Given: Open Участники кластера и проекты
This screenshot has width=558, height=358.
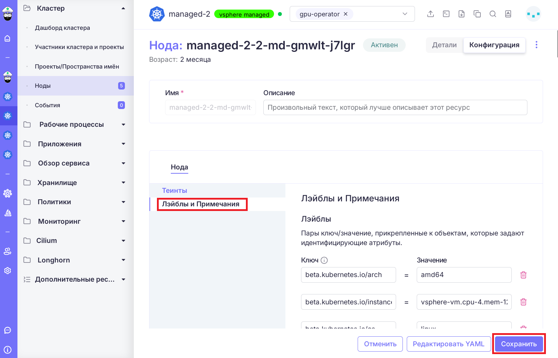Looking at the screenshot, I should point(75,47).
